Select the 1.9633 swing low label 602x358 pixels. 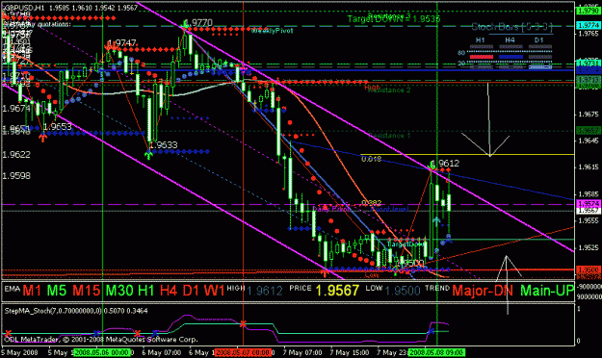(164, 145)
